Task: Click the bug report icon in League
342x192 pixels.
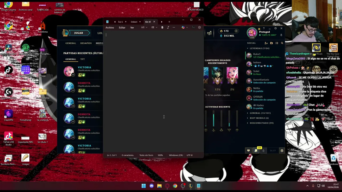Action: coord(282,151)
